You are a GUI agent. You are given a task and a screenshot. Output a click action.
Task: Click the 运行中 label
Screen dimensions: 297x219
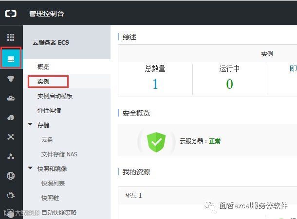(x=229, y=68)
